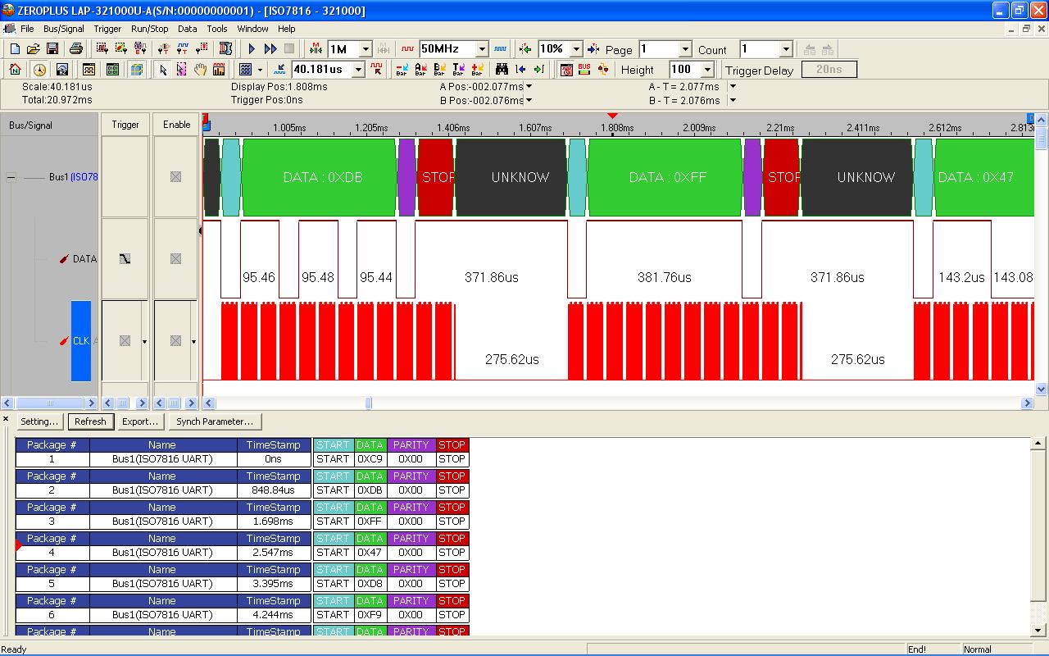The height and width of the screenshot is (656, 1049).
Task: Click the Export... button
Action: [140, 421]
